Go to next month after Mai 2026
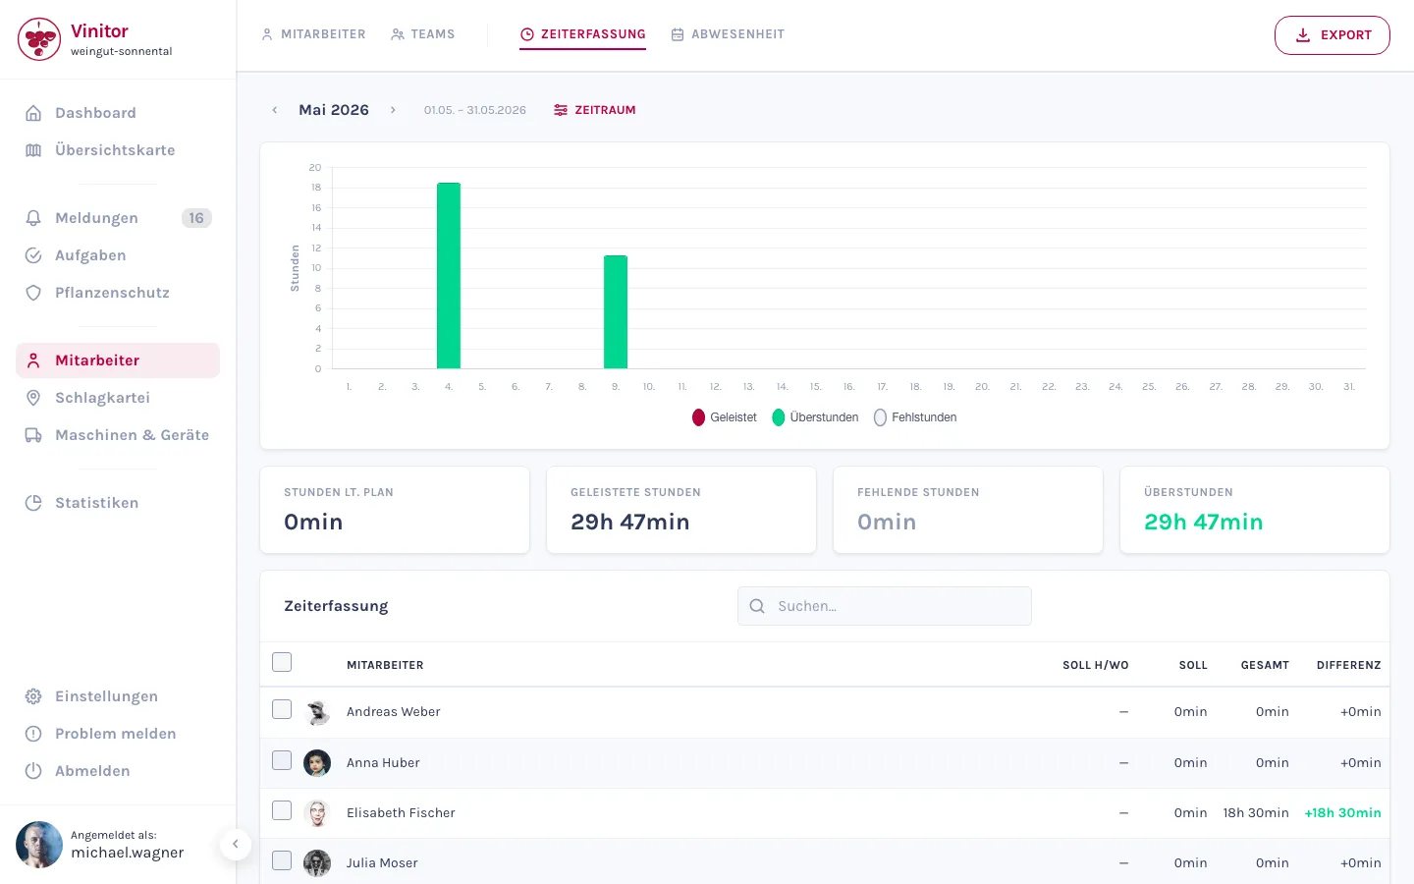Image resolution: width=1414 pixels, height=884 pixels. tap(393, 110)
